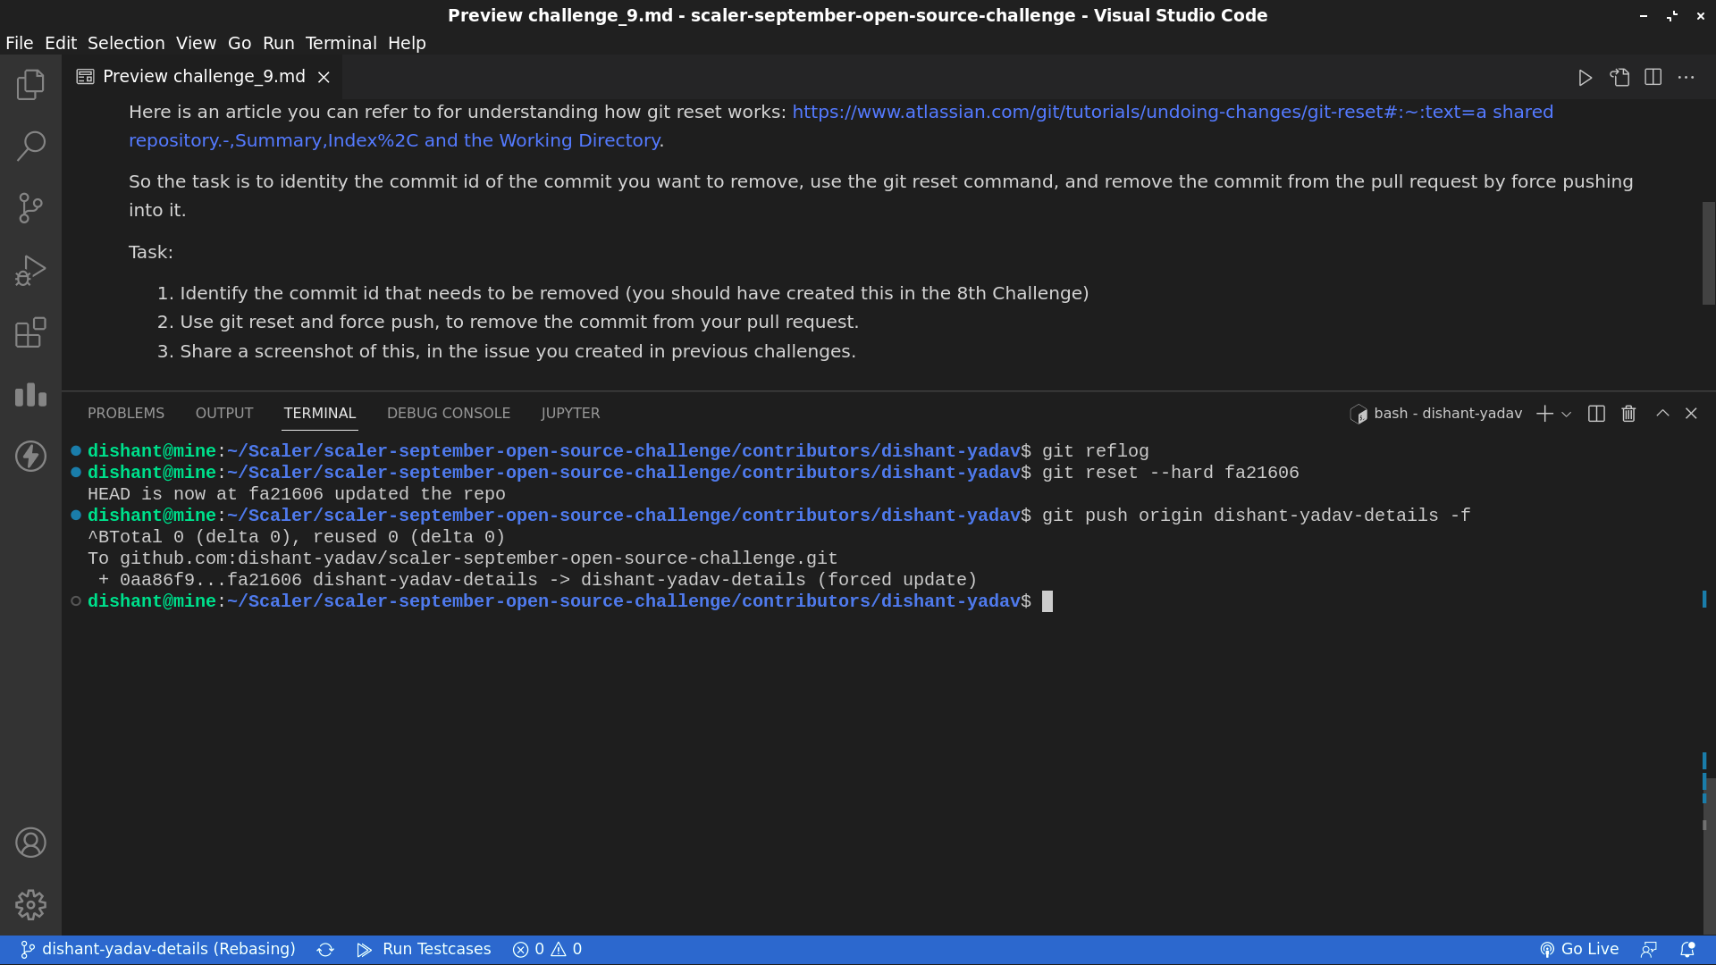Open the Search view in activity bar
Screen dimensions: 1716x965
click(x=30, y=146)
